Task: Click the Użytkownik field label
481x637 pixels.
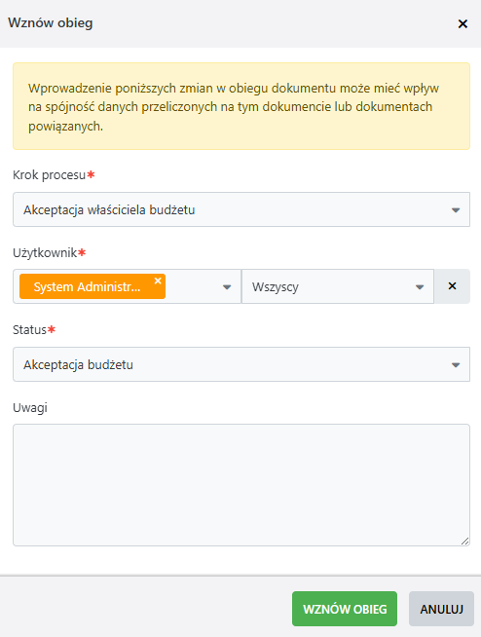Action: coord(45,253)
